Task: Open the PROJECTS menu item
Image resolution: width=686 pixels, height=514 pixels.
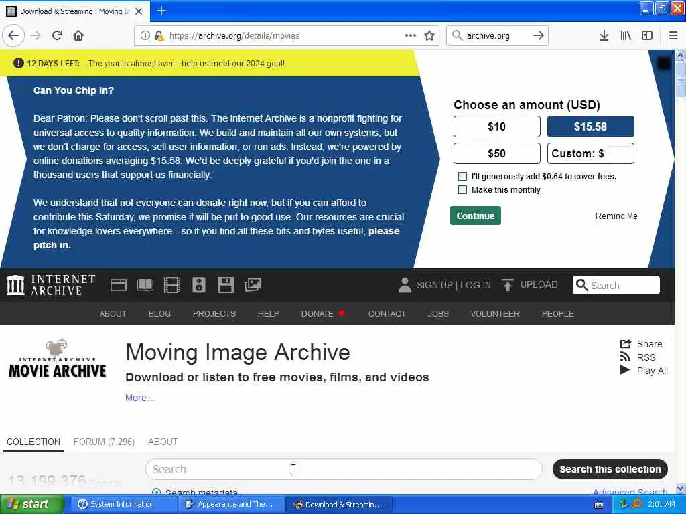Action: [x=214, y=313]
